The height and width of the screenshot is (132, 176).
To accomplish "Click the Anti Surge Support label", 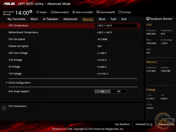I will click(x=19, y=91).
